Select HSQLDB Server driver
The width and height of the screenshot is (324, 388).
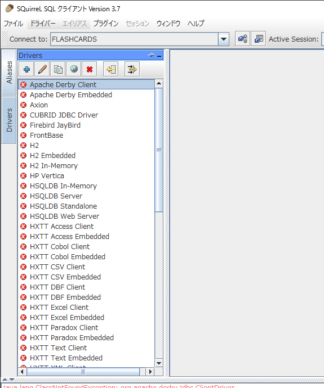click(x=87, y=196)
